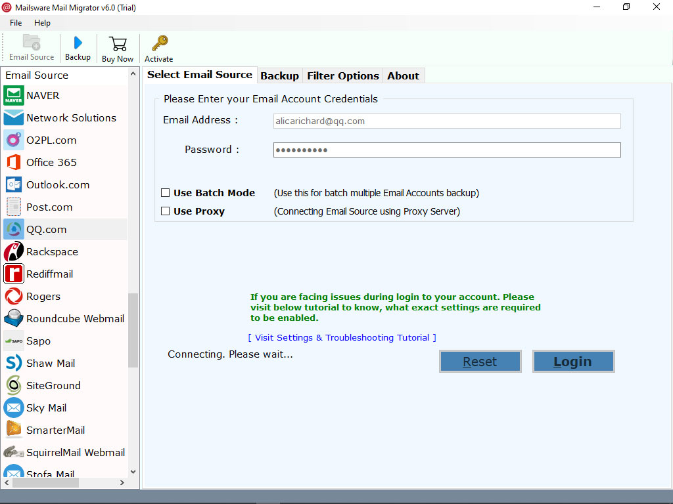The height and width of the screenshot is (504, 673).
Task: Click the SiteGround icon
Action: coord(14,385)
